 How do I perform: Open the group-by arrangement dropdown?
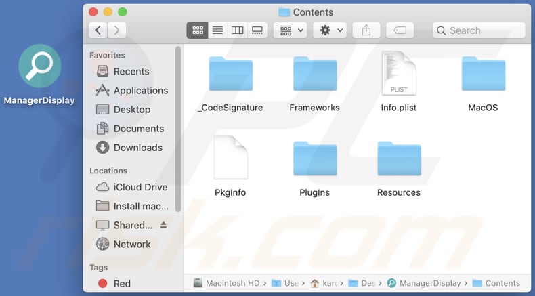coord(291,30)
